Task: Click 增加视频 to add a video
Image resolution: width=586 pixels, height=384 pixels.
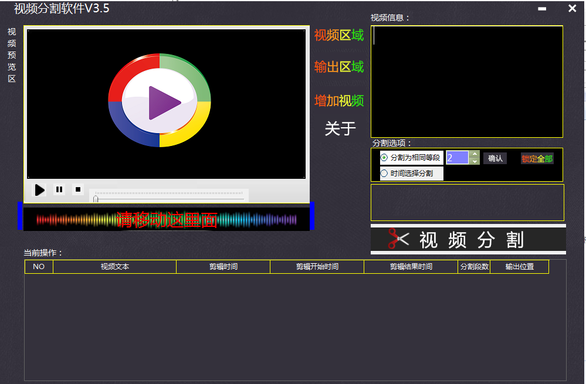Action: [x=338, y=100]
